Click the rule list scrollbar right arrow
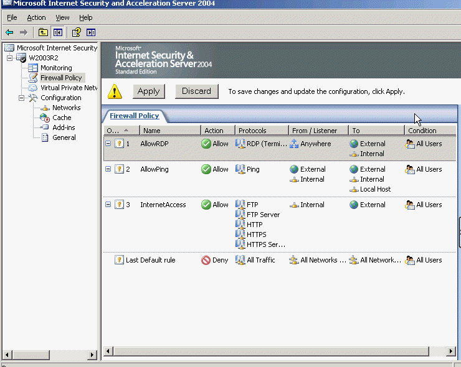The image size is (461, 367). pos(450,351)
